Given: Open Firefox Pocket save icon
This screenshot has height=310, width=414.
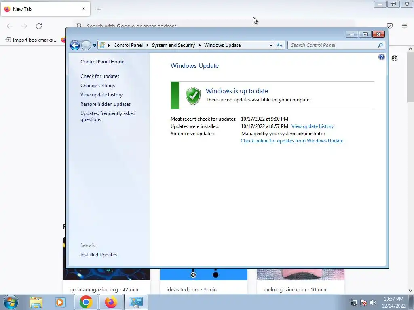Looking at the screenshot, I should coord(390,26).
